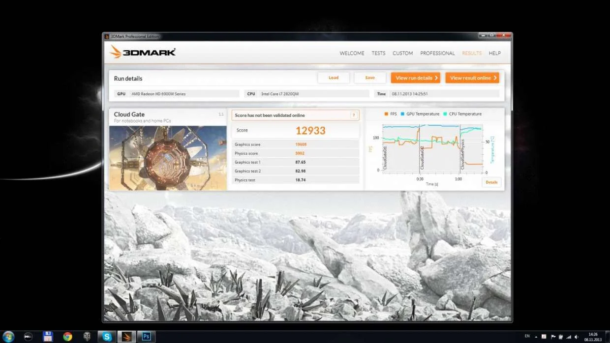Click the 3DMark window title bar icon
The width and height of the screenshot is (610, 343).
(107, 36)
